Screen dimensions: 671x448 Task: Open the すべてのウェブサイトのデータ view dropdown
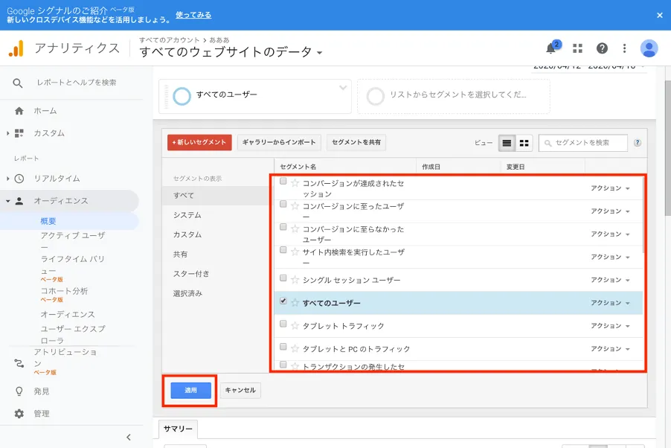coord(231,52)
